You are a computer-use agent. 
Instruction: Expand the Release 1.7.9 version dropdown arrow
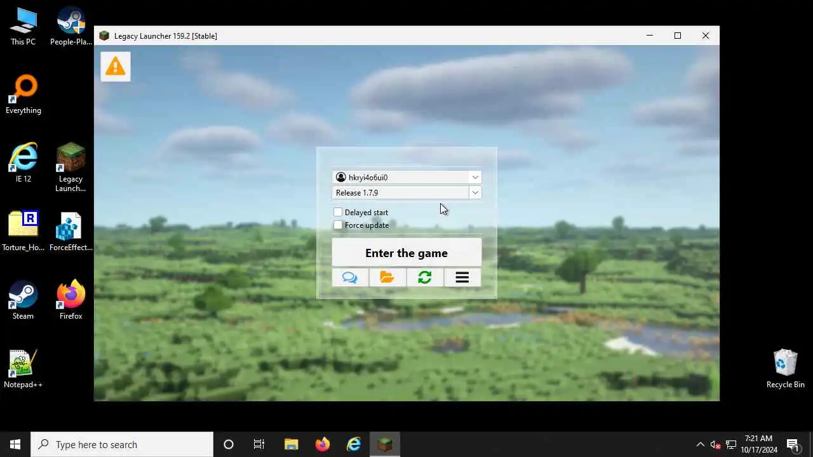475,192
